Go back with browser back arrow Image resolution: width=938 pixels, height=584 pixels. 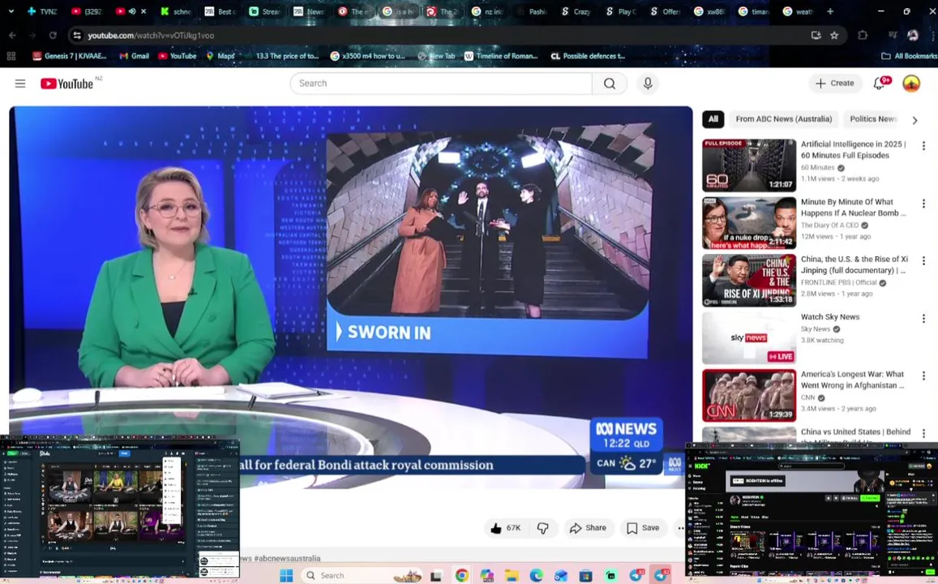[x=12, y=36]
